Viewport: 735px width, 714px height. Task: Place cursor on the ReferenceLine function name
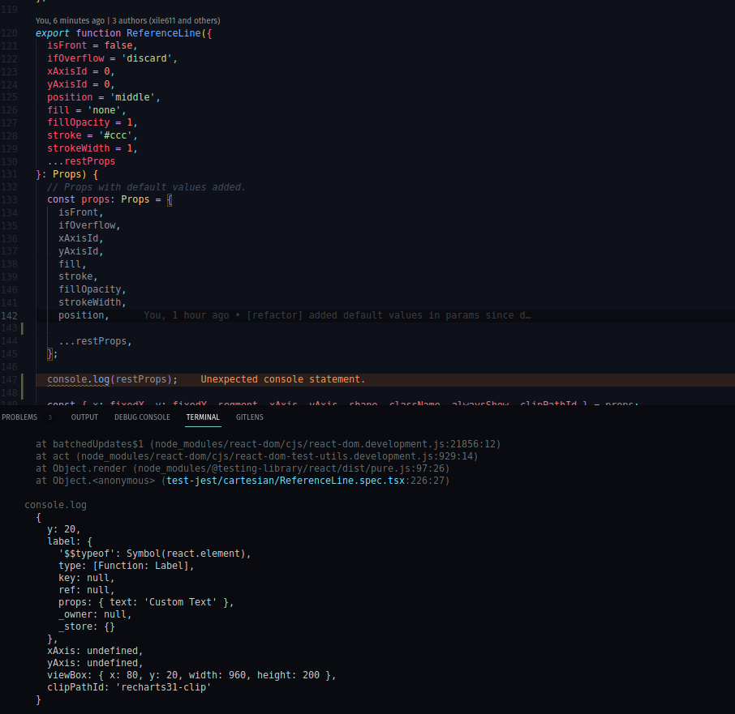tap(164, 33)
